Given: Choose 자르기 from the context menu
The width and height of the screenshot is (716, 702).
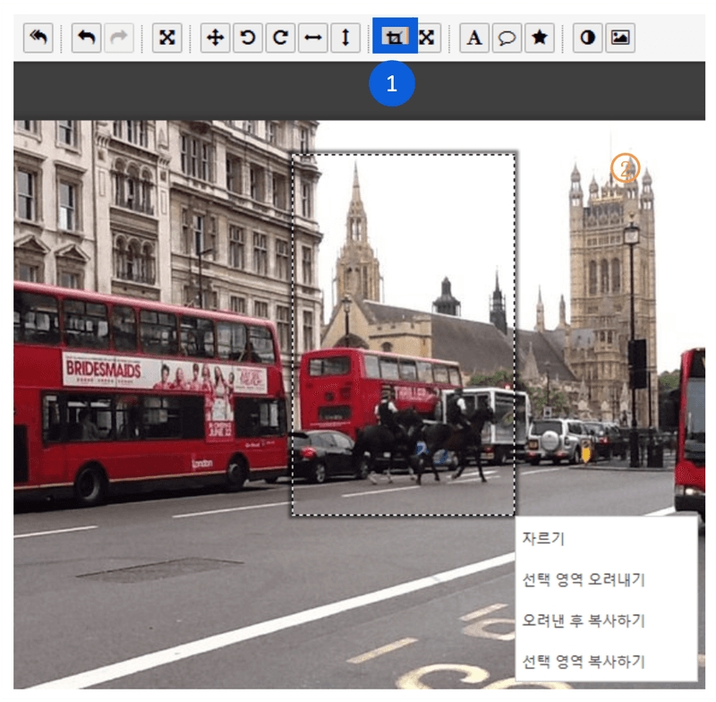Looking at the screenshot, I should click(x=544, y=539).
